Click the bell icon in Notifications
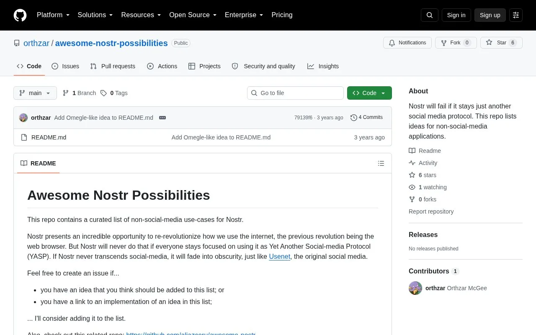Image resolution: width=536 pixels, height=335 pixels. coord(392,43)
